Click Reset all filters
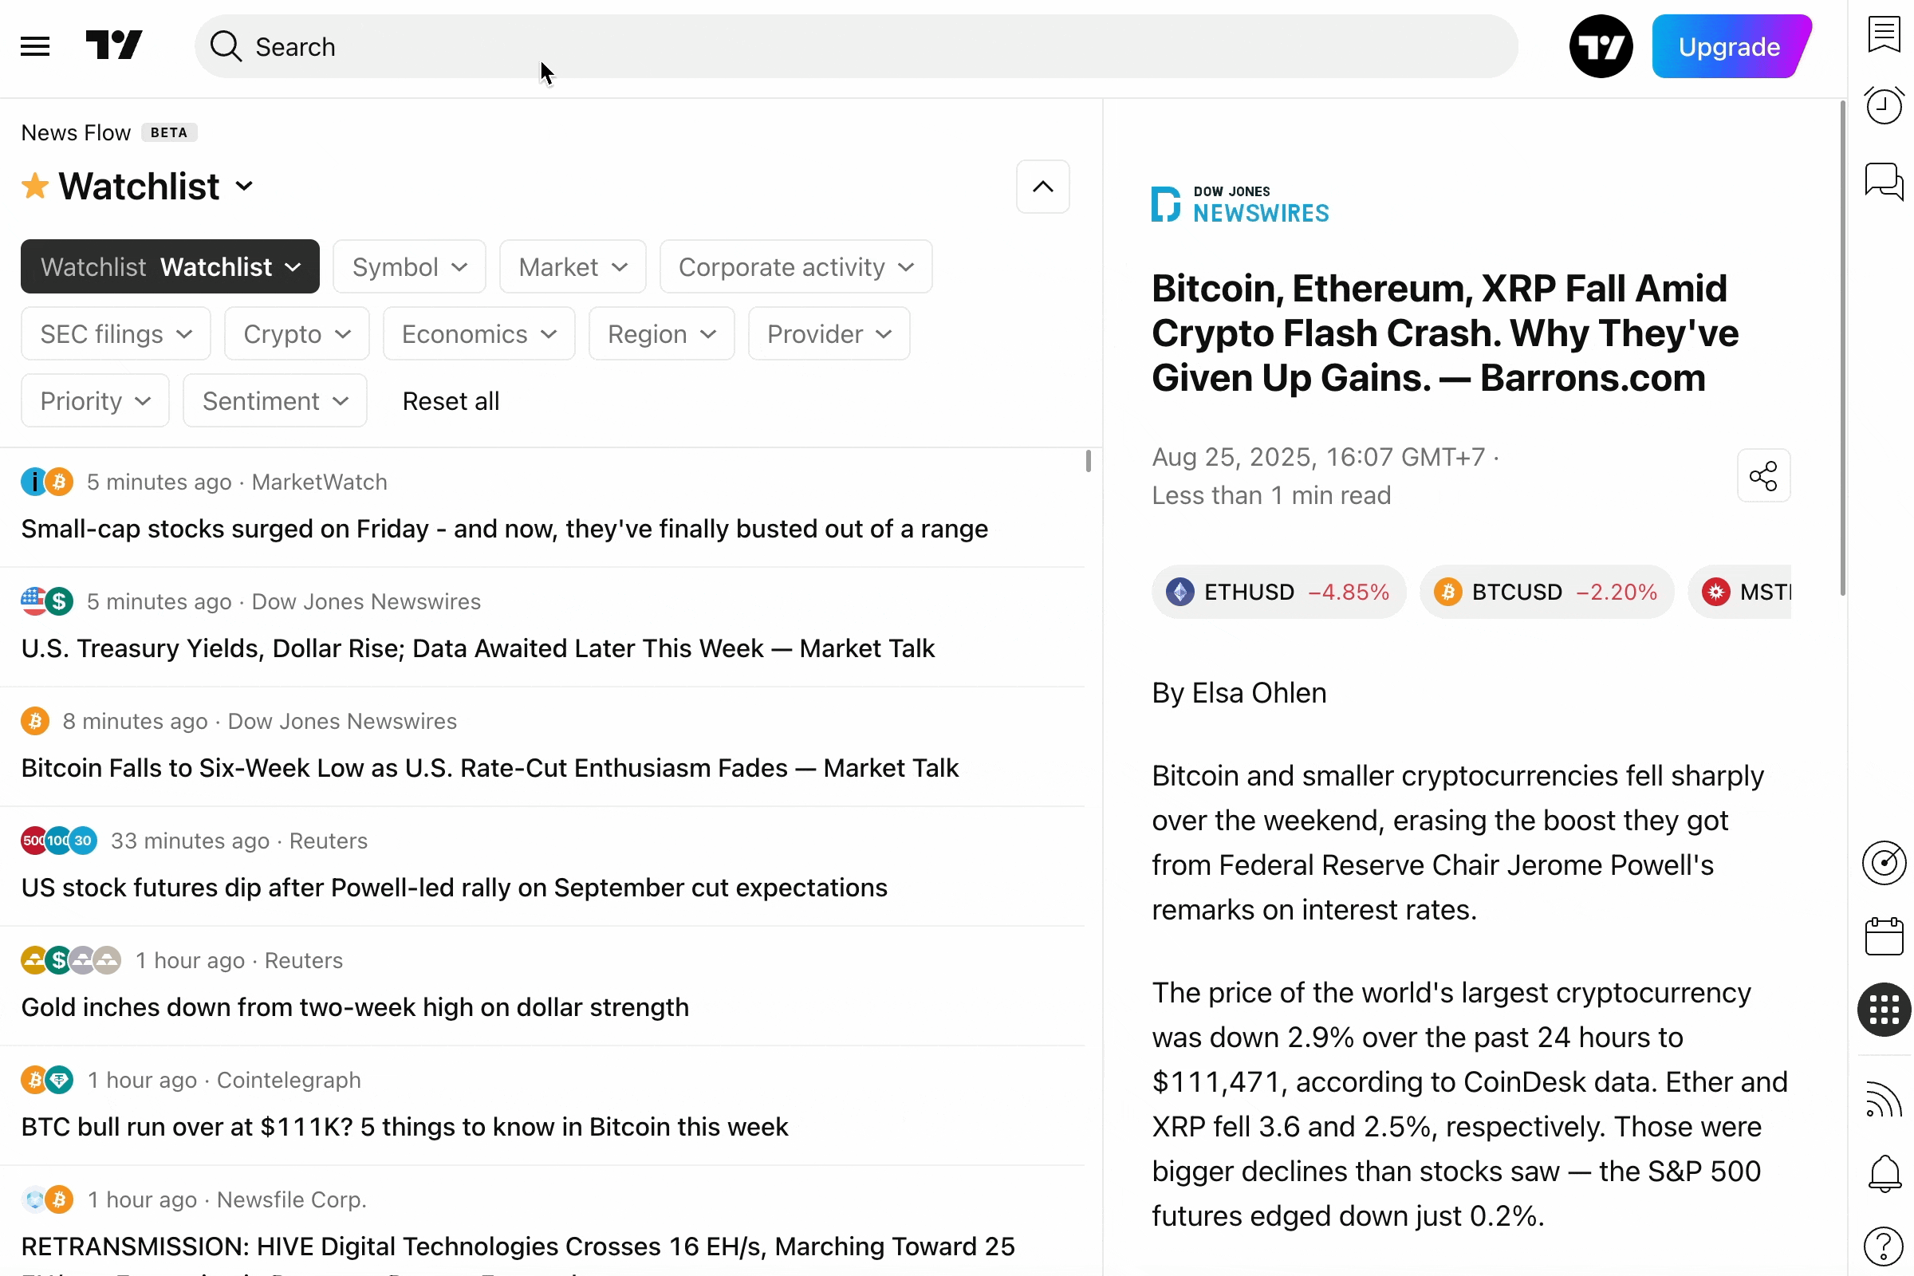1914x1276 pixels. pyautogui.click(x=451, y=400)
